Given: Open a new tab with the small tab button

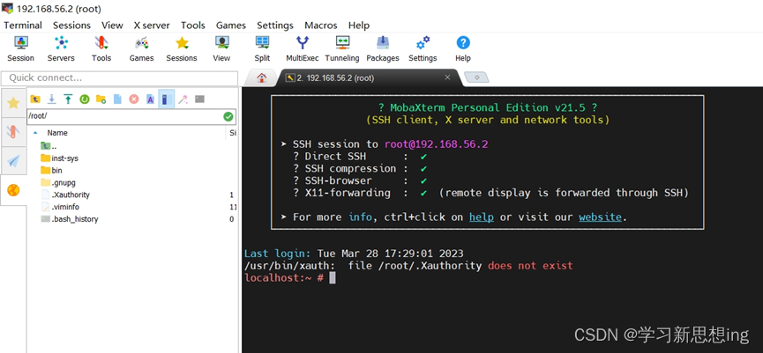Looking at the screenshot, I should click(x=477, y=77).
